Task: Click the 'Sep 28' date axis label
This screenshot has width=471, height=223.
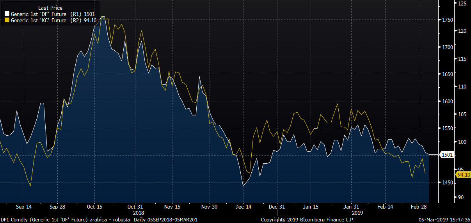Action: point(57,207)
